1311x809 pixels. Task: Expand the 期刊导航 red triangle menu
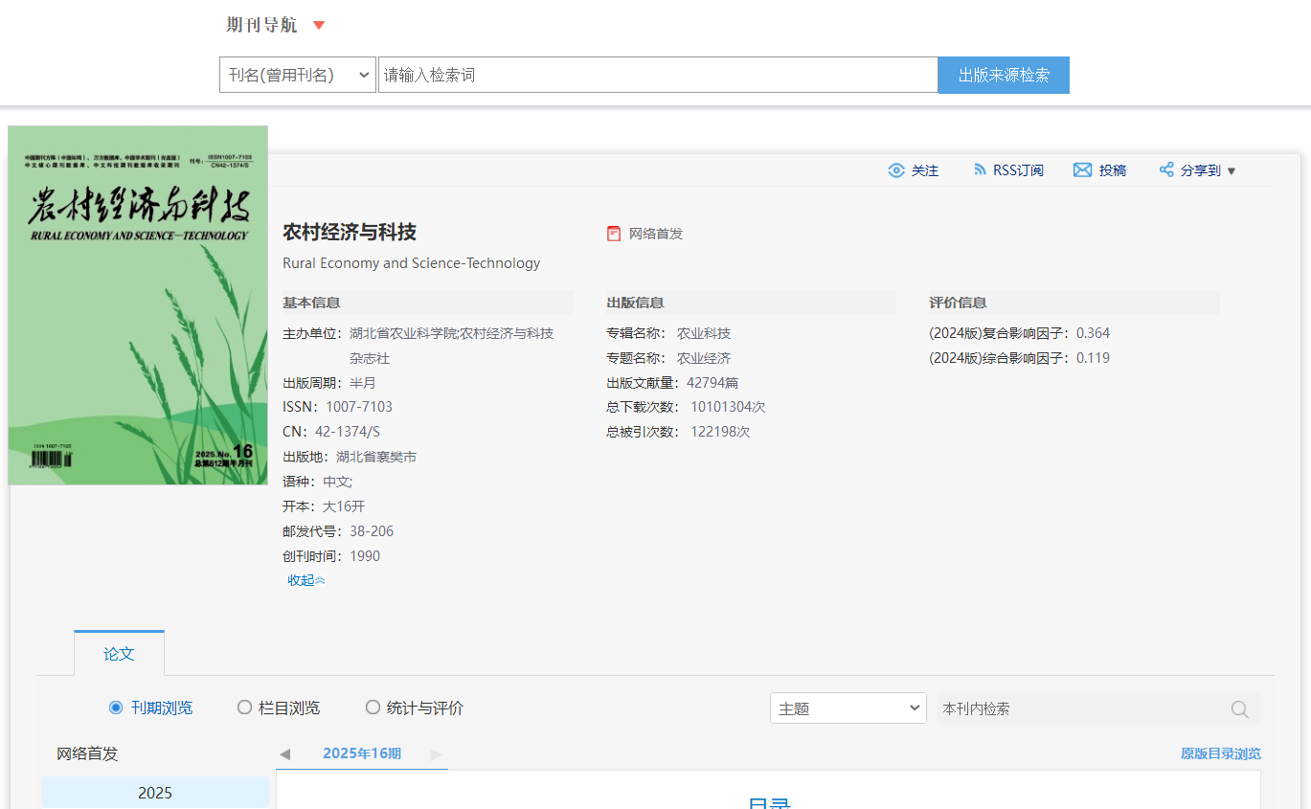(319, 26)
